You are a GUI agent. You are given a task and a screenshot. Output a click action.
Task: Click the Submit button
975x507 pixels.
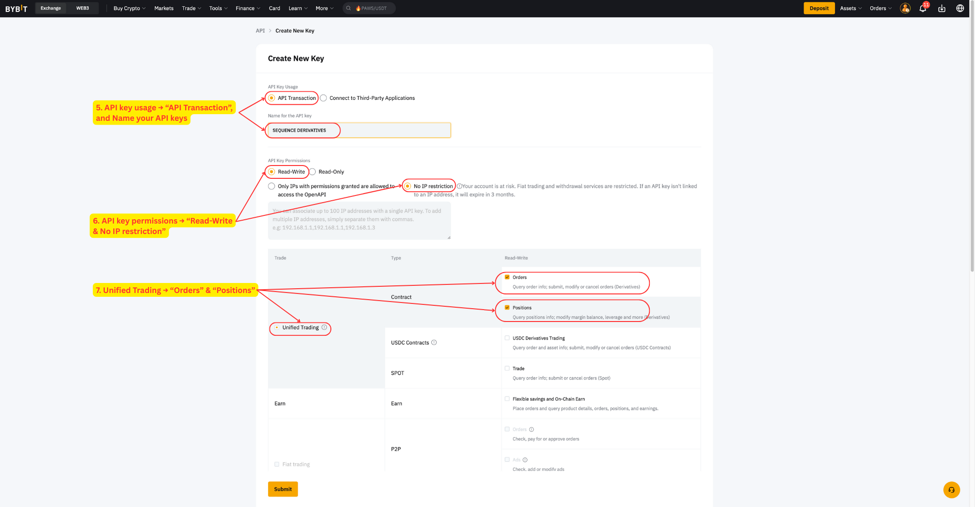point(283,489)
